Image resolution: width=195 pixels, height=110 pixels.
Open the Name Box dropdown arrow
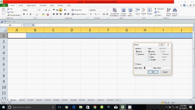click(22, 25)
